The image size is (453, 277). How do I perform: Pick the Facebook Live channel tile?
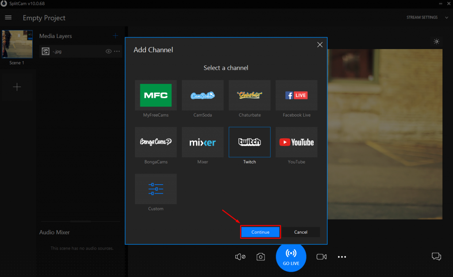point(296,95)
